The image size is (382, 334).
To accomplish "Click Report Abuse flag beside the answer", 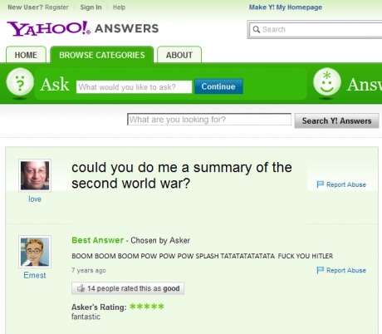I will coord(321,270).
